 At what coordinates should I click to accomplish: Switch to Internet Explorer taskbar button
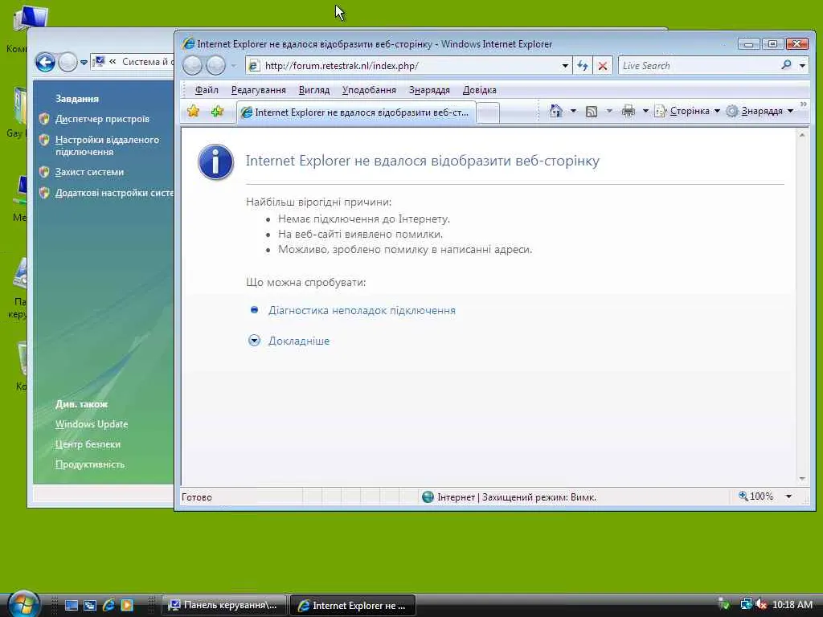pyautogui.click(x=353, y=605)
